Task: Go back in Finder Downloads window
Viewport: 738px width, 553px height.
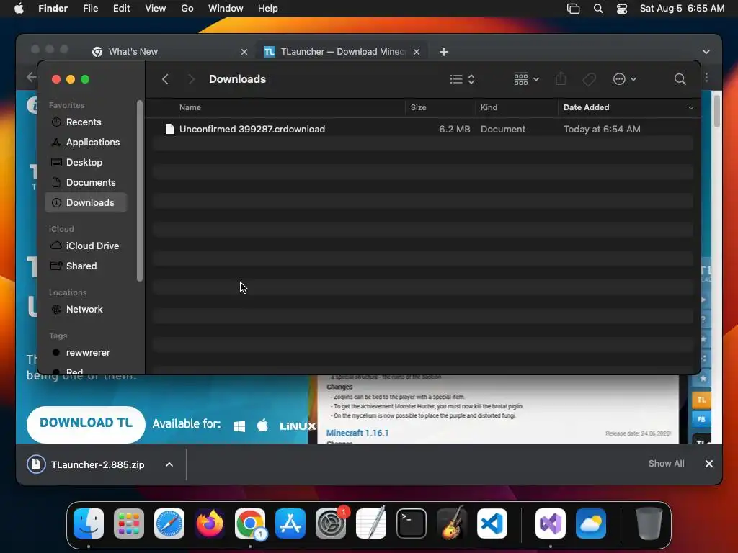Action: coord(165,79)
